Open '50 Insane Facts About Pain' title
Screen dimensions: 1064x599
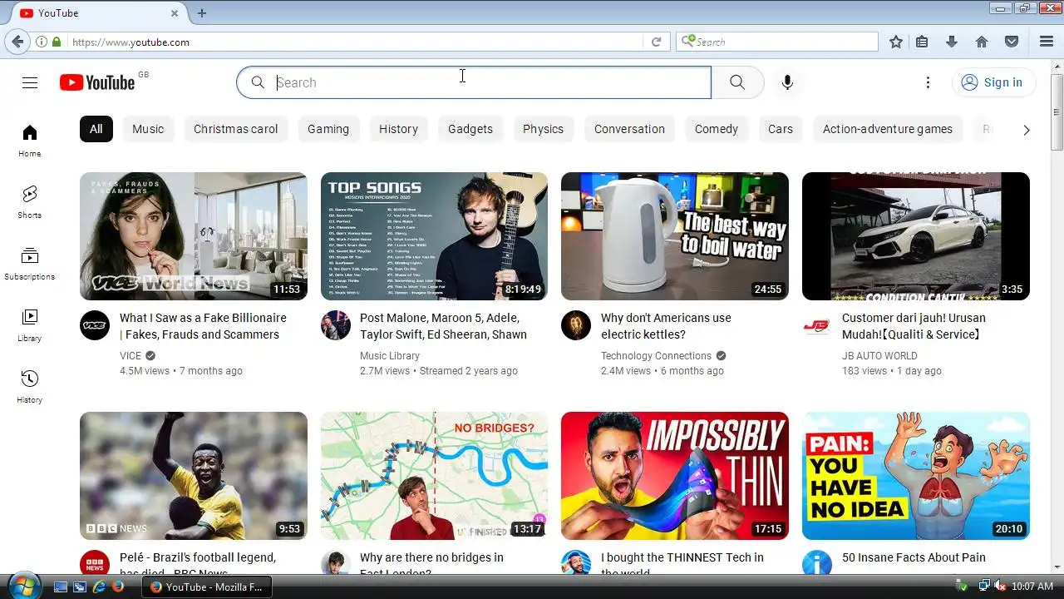(x=914, y=557)
